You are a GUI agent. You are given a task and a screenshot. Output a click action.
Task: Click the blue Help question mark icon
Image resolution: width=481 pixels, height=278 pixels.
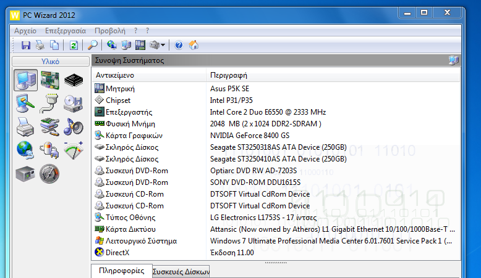pyautogui.click(x=179, y=45)
